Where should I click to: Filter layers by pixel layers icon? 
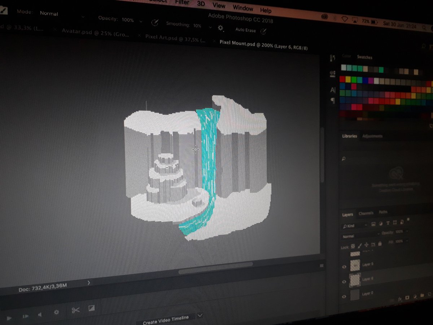[x=373, y=224]
